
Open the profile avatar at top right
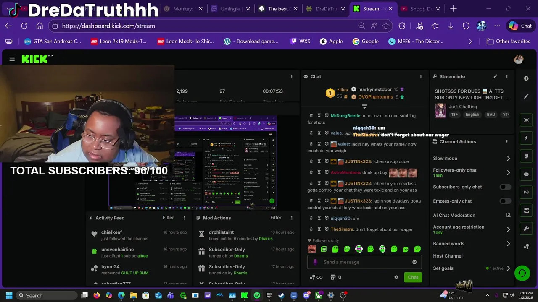518,59
